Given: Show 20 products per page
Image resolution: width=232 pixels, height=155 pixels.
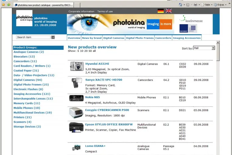Looking at the screenshot, I should pos(86,51).
